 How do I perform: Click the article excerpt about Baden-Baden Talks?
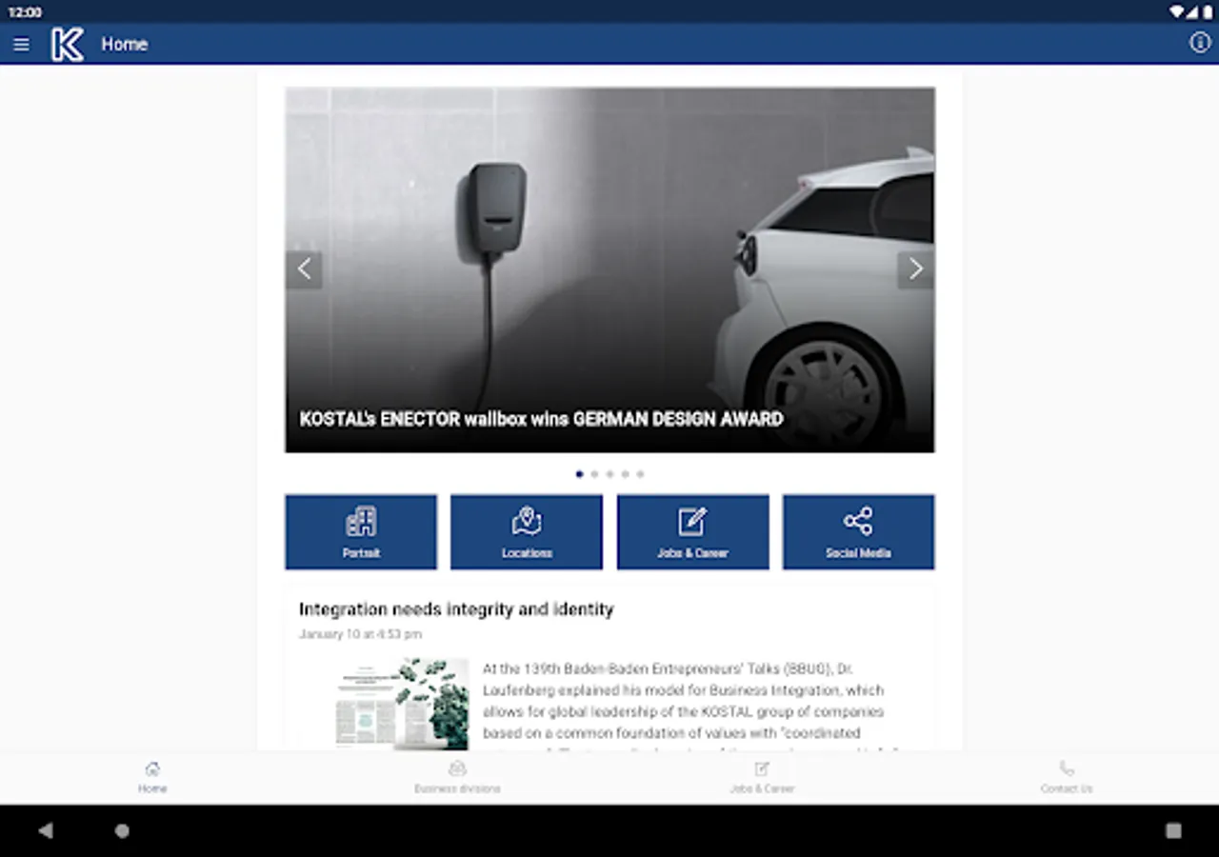[x=689, y=707]
